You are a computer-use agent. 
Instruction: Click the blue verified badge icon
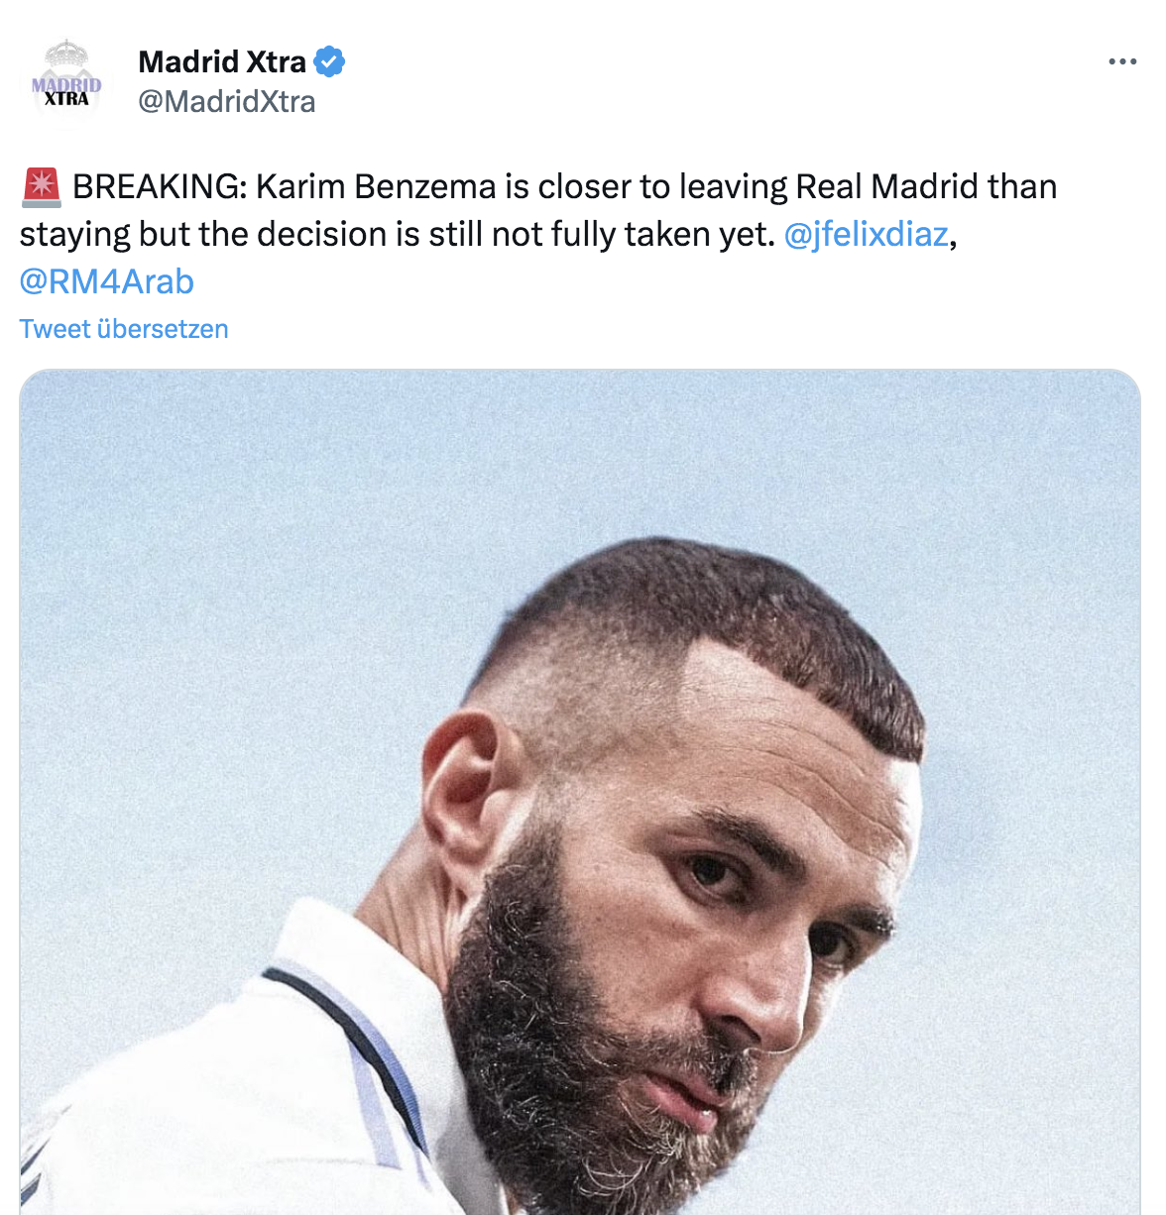point(329,61)
